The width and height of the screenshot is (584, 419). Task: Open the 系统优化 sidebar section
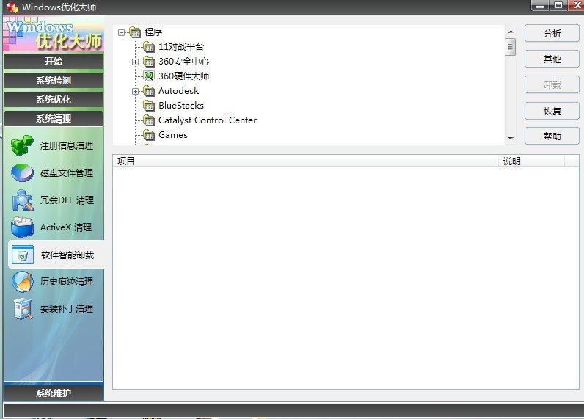pos(54,100)
